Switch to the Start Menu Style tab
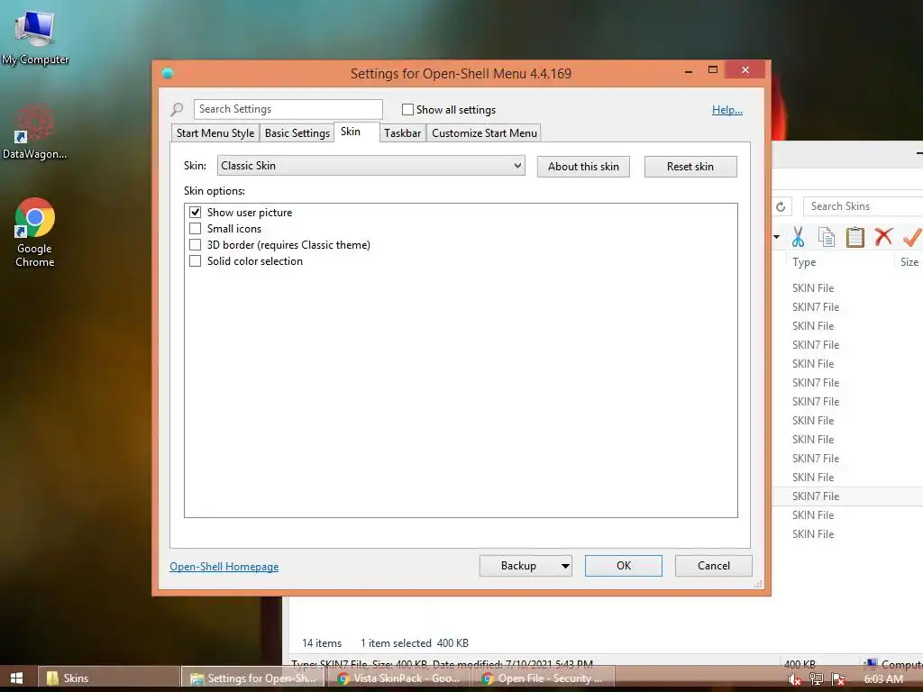Screen dimensions: 923x692 215,133
